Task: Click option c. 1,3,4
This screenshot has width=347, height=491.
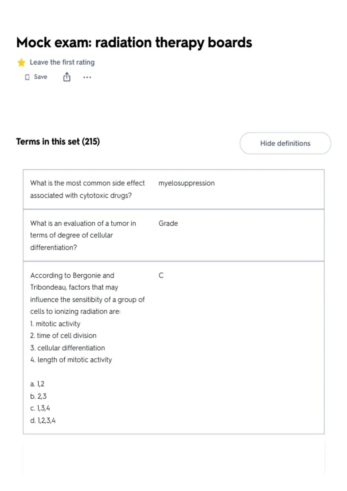Action: pos(40,408)
